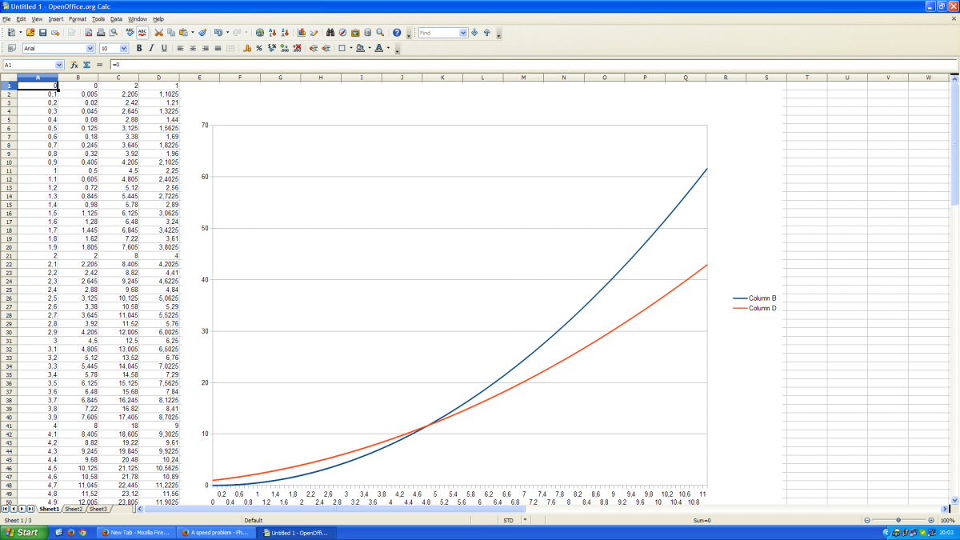Click the Cut scissors icon
Viewport: 960px width, 540px height.
click(x=158, y=33)
